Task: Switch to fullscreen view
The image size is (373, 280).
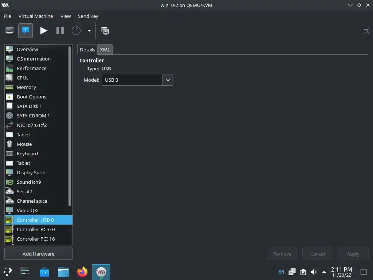Action: (366, 31)
